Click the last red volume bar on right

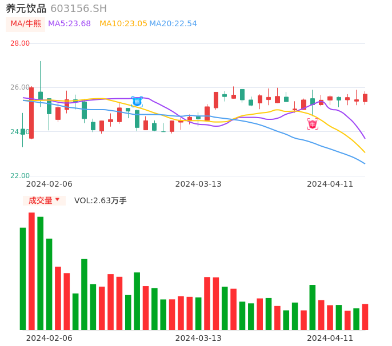point(365,317)
